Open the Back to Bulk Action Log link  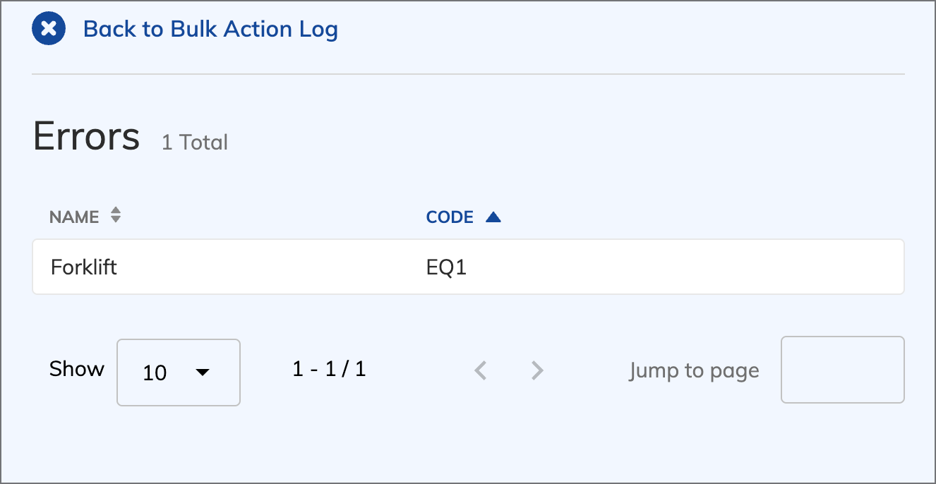click(x=210, y=29)
